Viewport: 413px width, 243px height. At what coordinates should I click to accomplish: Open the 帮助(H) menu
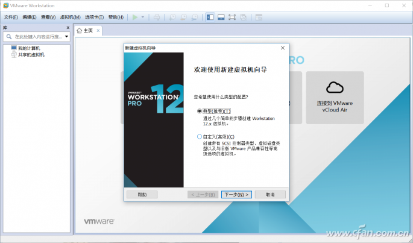(x=116, y=17)
